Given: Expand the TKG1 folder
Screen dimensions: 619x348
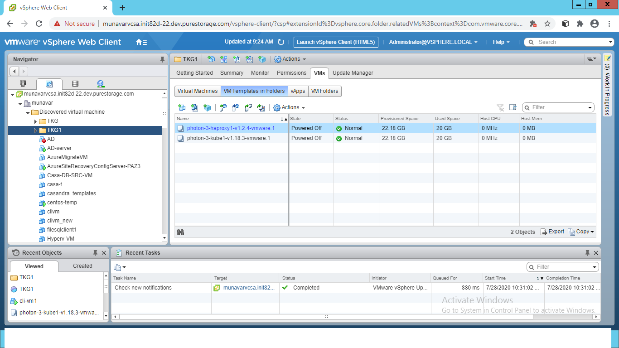Looking at the screenshot, I should (x=36, y=130).
